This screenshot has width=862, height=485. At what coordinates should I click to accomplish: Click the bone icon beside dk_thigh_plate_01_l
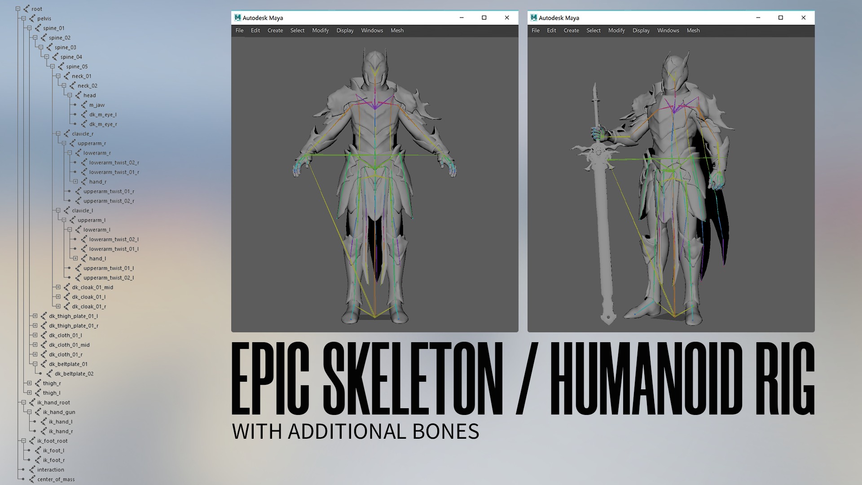[44, 316]
